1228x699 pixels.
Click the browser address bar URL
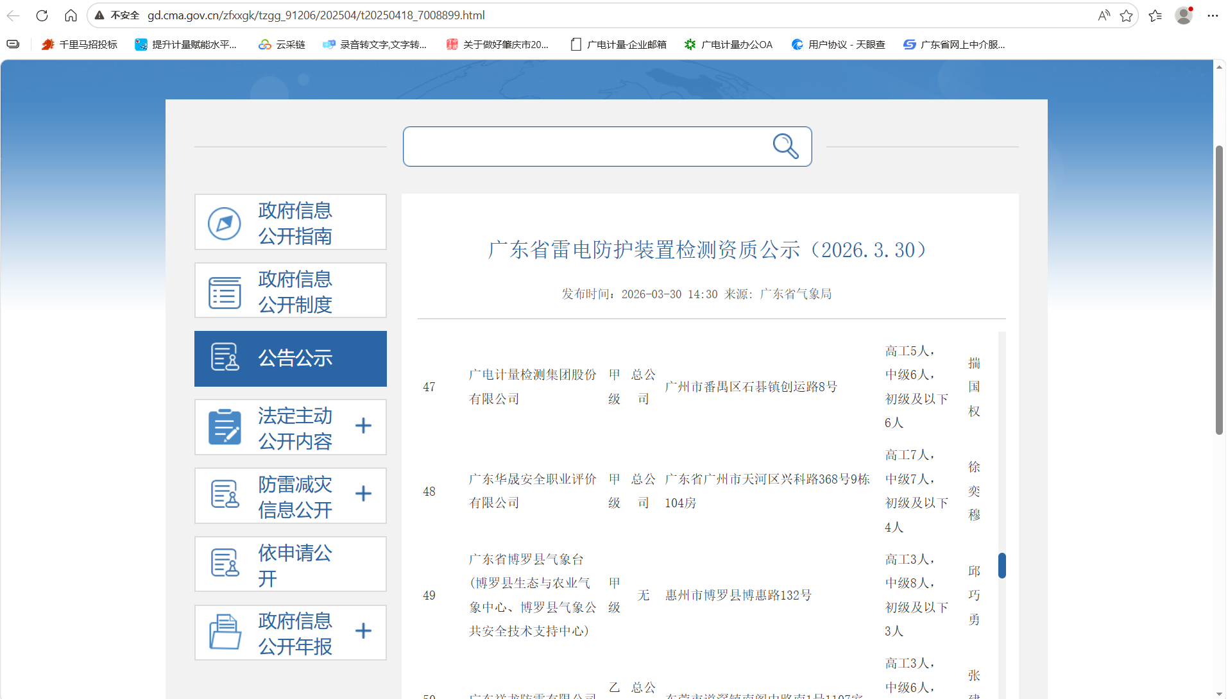tap(316, 15)
